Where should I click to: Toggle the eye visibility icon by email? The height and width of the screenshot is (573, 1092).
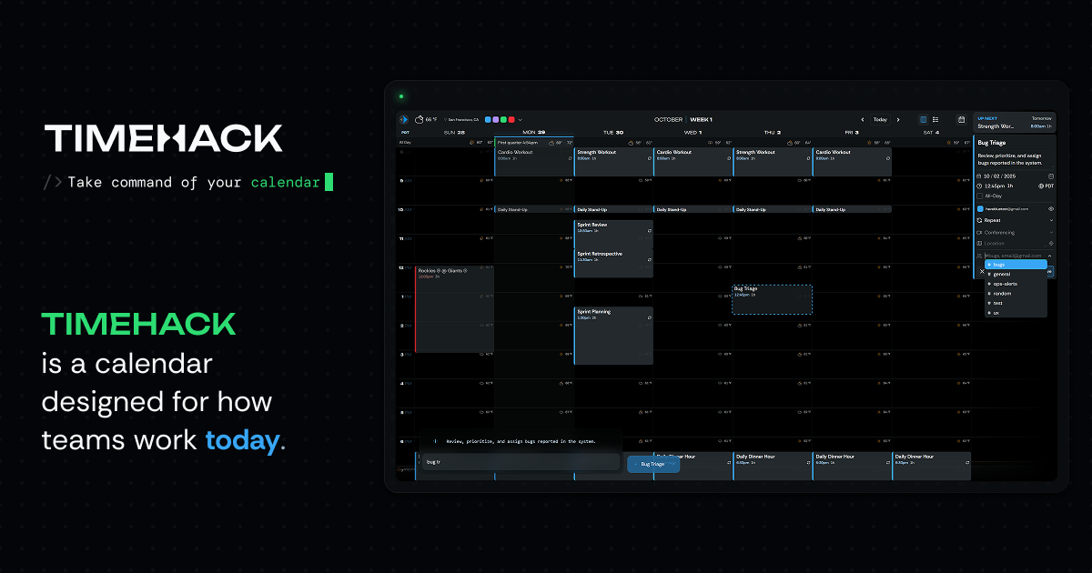1051,209
